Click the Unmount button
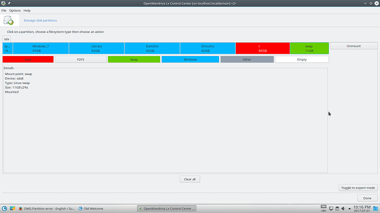380x213 pixels. pyautogui.click(x=354, y=46)
